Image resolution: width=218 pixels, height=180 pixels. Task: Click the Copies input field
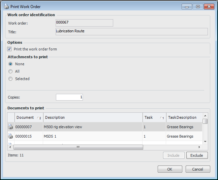(x=69, y=97)
